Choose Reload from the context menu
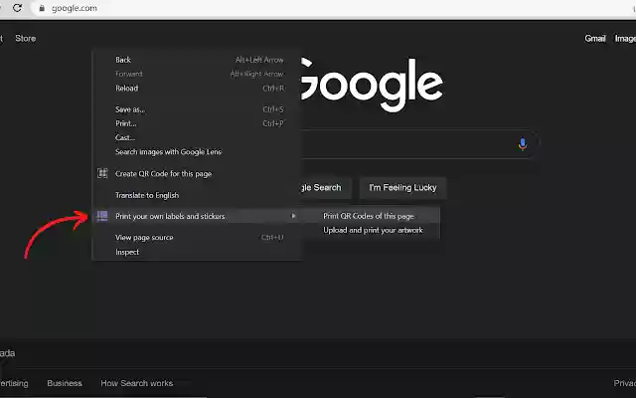This screenshot has width=636, height=398. click(x=198, y=89)
